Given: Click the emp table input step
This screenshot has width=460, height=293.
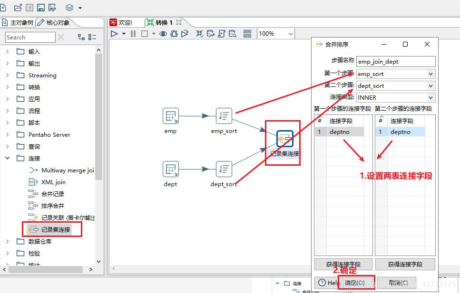Looking at the screenshot, I should 171,116.
